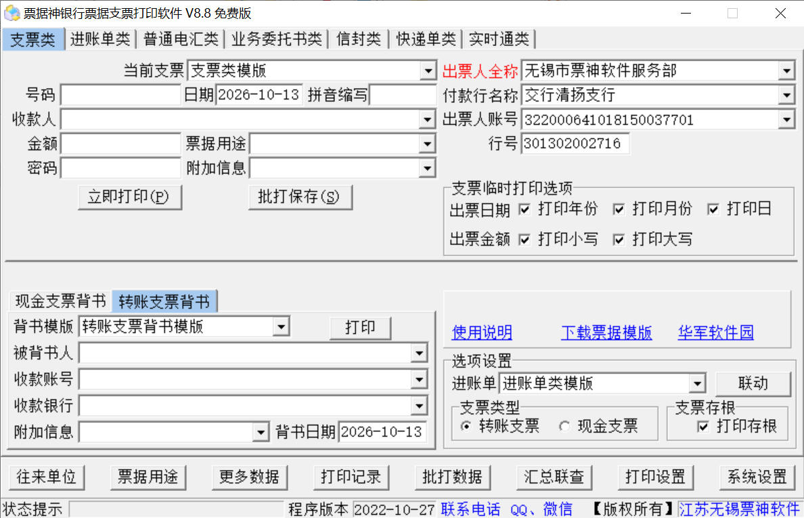Click the 批打保存(S) button
Screen dimensions: 804x518
(x=300, y=197)
